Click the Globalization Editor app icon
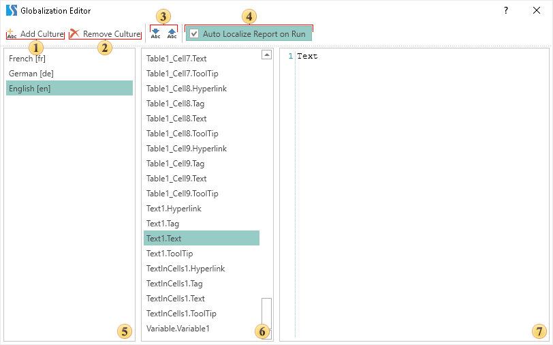 point(11,11)
